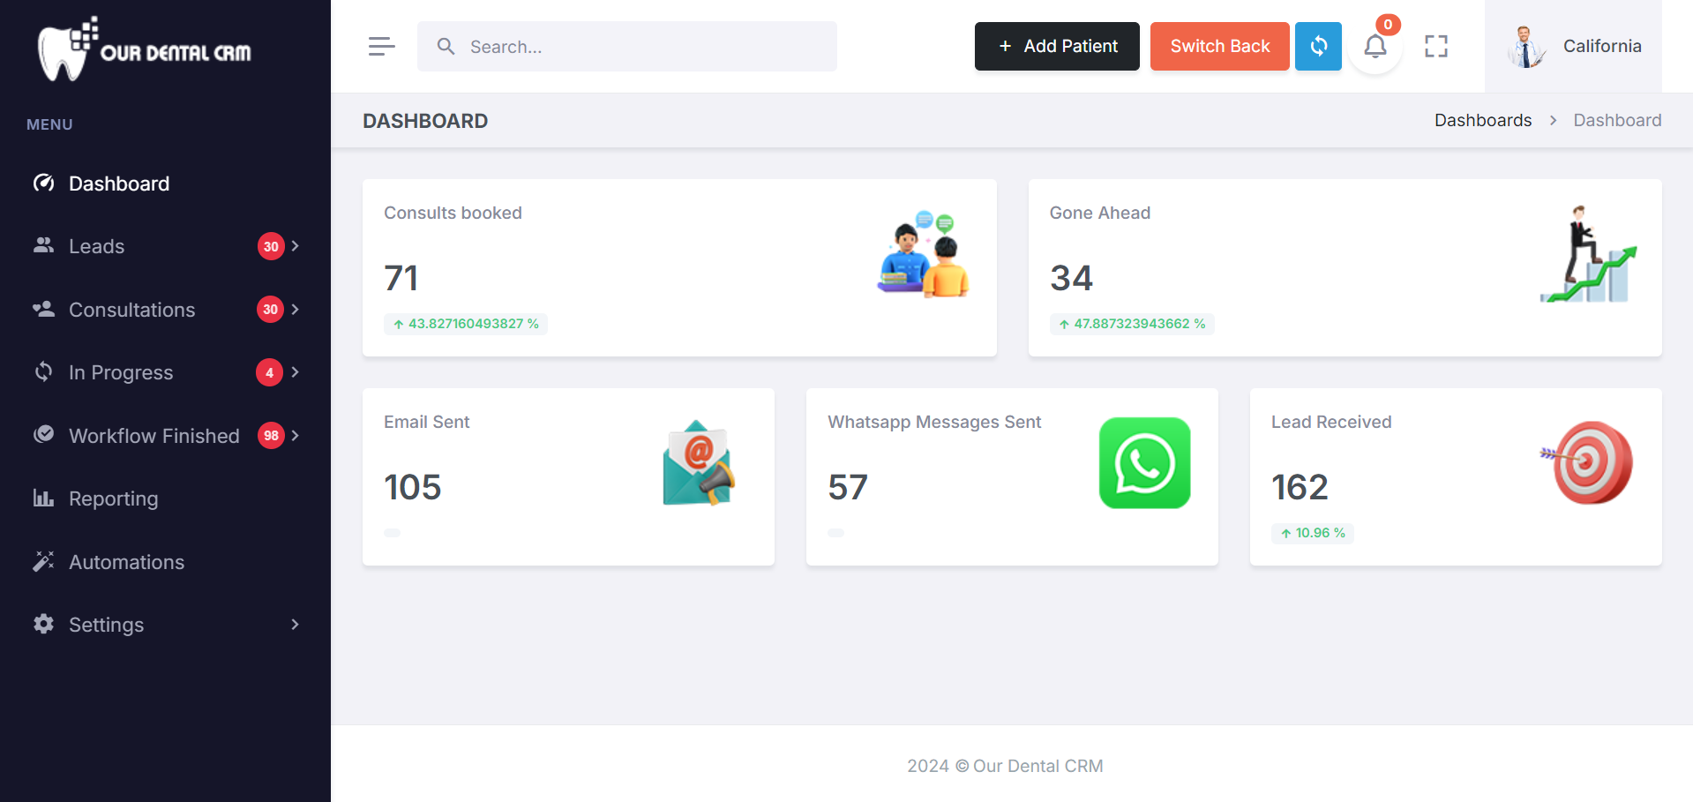Expand the Settings submenu arrow

(296, 625)
